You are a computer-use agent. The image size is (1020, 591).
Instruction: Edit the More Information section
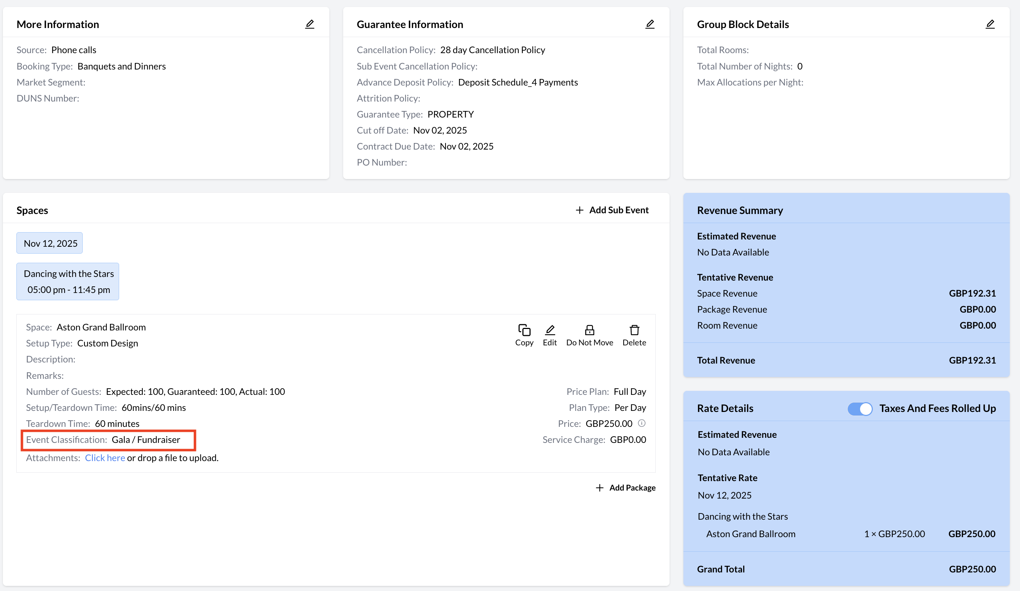(x=310, y=24)
